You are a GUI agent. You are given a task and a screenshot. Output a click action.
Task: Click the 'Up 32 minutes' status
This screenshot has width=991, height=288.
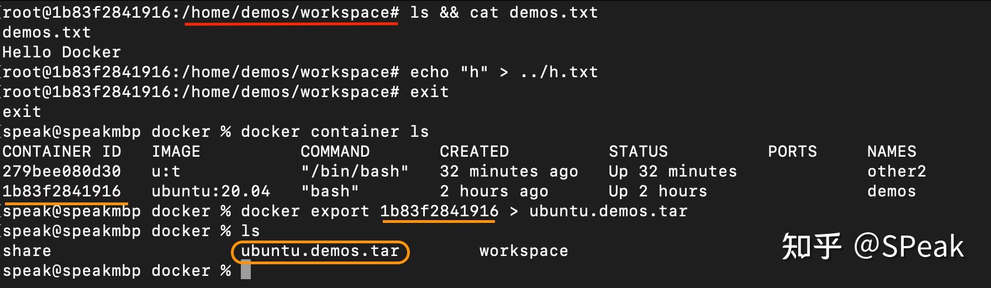click(x=673, y=172)
